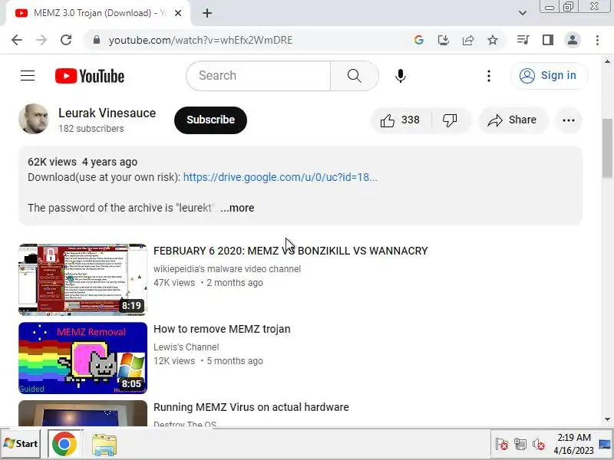Click the Action Center flag tray icon
This screenshot has height=460, width=614.
(502, 444)
